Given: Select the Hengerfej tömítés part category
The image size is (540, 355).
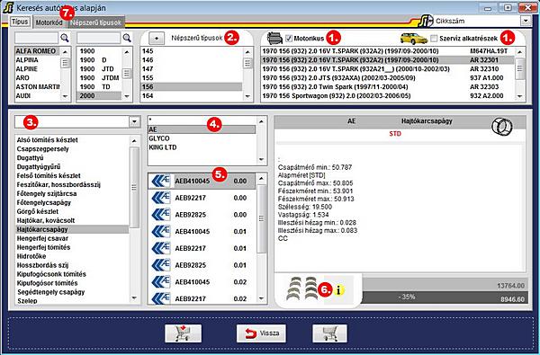Looking at the screenshot, I should [72, 247].
